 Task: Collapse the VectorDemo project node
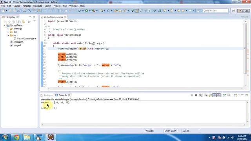click(5, 25)
